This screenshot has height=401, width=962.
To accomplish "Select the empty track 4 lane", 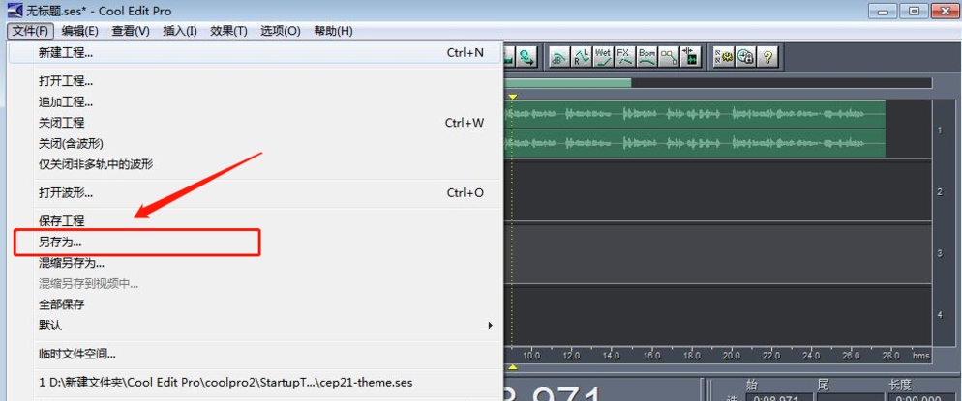I will pyautogui.click(x=718, y=315).
